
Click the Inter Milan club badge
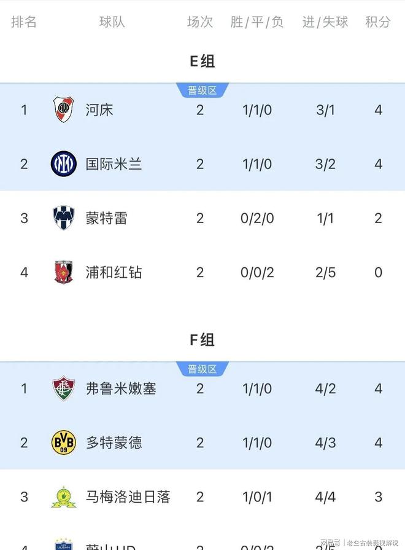point(63,163)
